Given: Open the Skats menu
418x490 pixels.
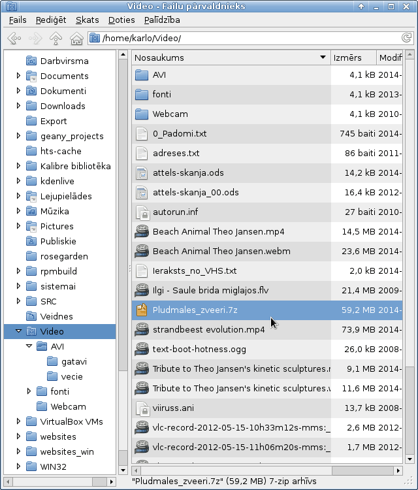Looking at the screenshot, I should point(87,20).
